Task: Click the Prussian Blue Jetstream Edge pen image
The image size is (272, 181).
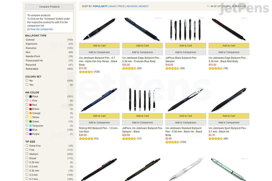Action: (x=142, y=29)
